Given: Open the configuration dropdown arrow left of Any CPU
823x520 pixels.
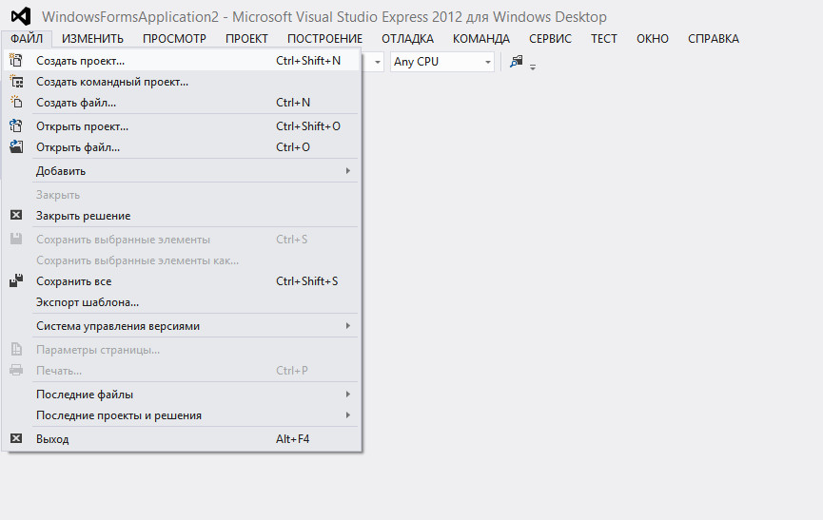Looking at the screenshot, I should [x=377, y=62].
